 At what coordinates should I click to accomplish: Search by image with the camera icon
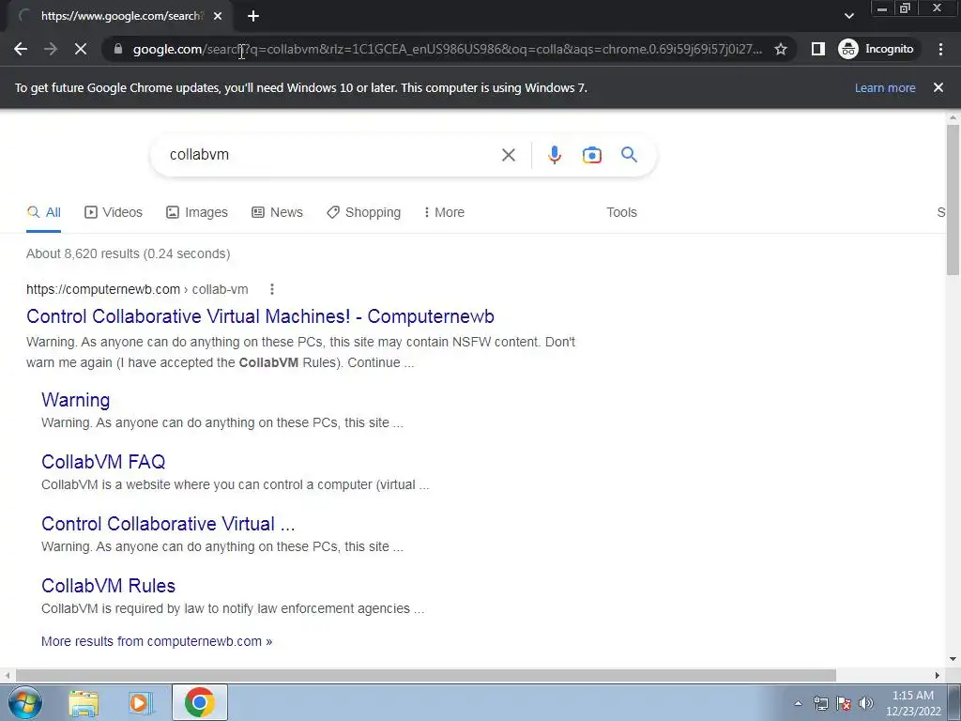[x=591, y=155]
